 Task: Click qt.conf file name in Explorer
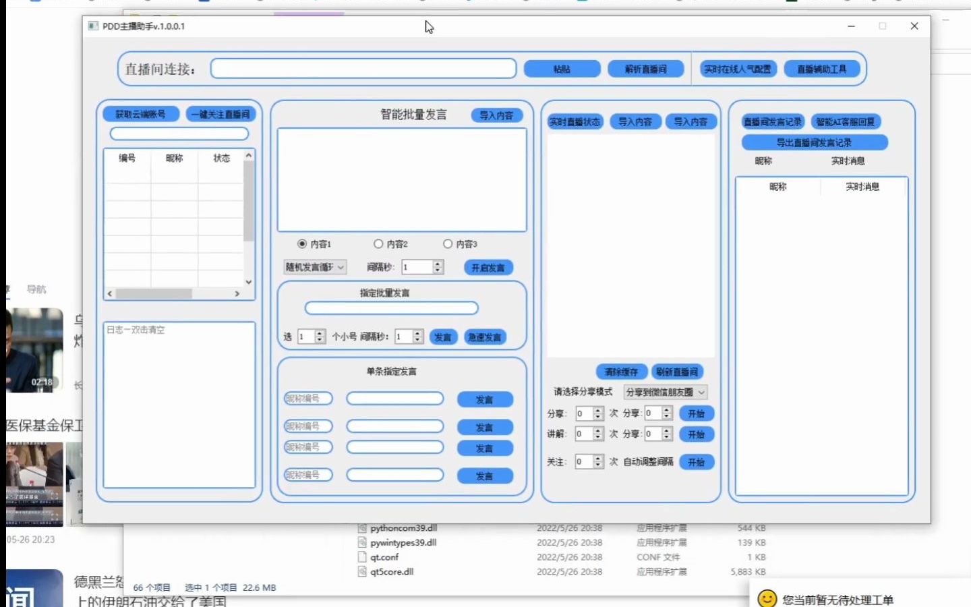pos(384,557)
